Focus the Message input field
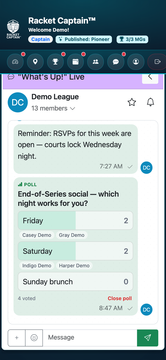 pos(90,338)
